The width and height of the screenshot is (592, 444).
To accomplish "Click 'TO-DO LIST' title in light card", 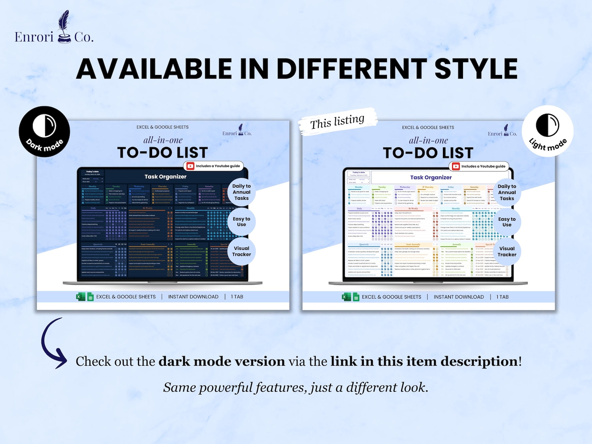I will 428,153.
